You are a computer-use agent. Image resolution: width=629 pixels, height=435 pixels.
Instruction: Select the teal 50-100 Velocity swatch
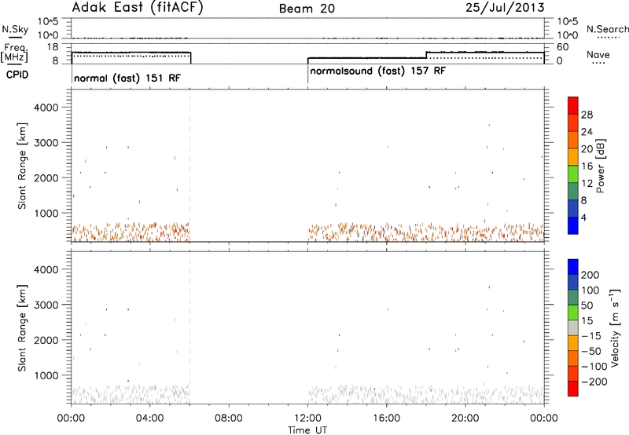[573, 298]
